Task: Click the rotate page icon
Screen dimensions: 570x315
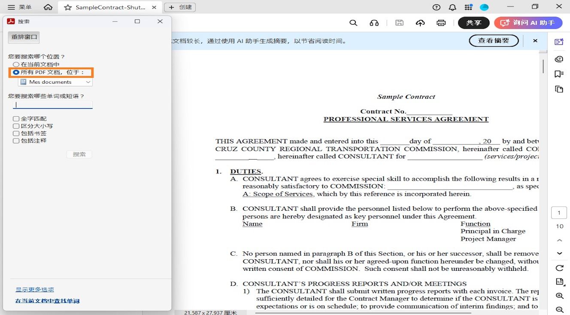Action: point(559,268)
